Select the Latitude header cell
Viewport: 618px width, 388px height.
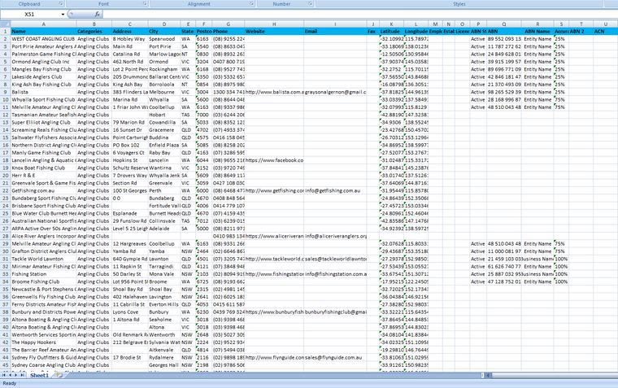(x=390, y=32)
